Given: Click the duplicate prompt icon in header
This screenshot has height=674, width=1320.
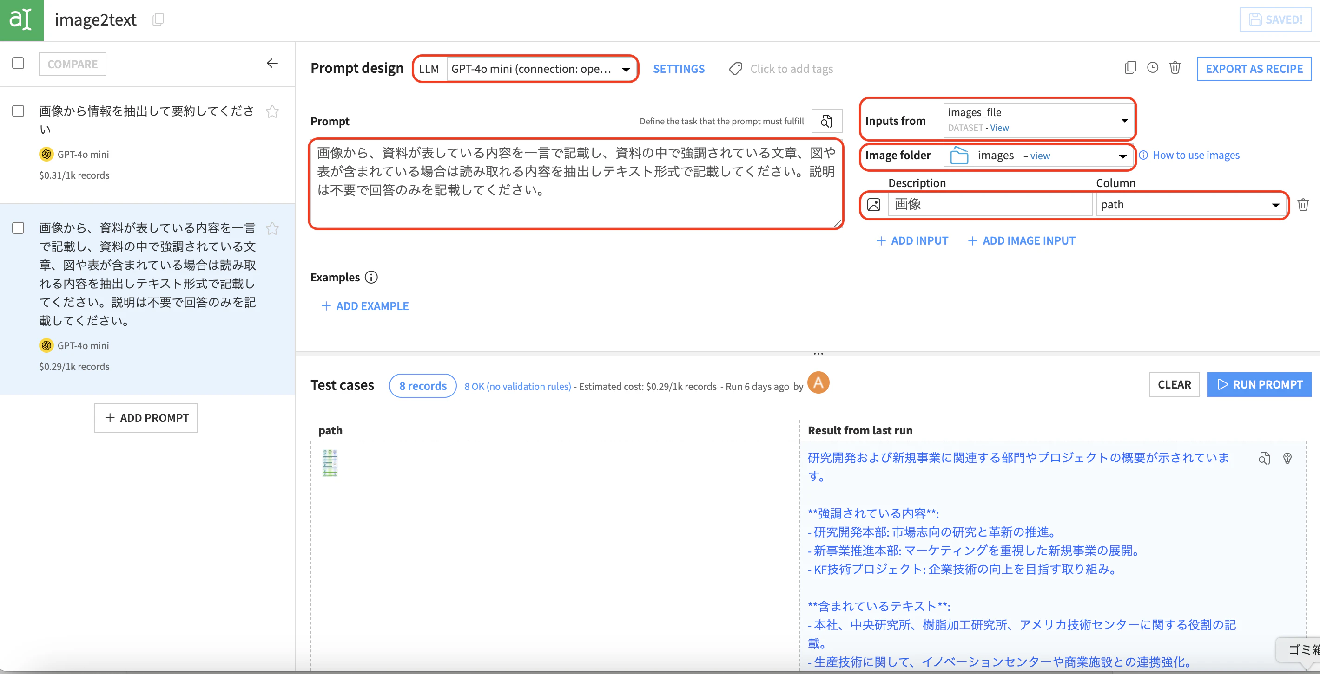Looking at the screenshot, I should tap(1130, 68).
